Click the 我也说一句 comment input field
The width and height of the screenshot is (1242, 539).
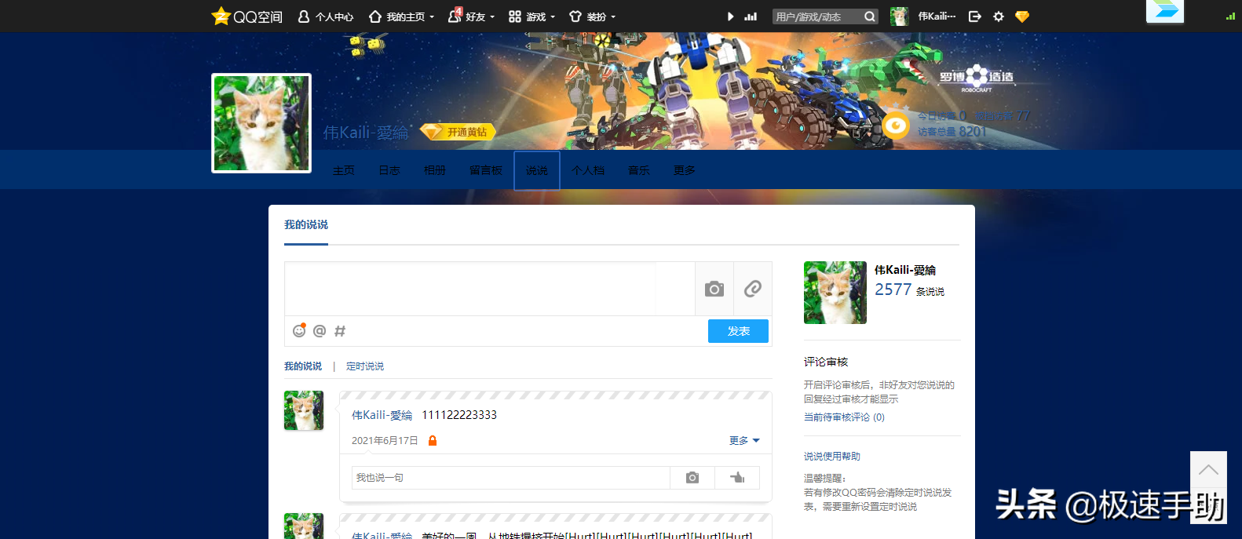coord(510,478)
